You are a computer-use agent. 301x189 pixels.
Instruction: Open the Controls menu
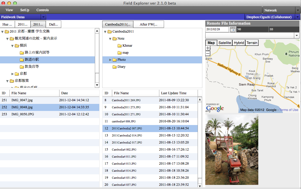42,10
